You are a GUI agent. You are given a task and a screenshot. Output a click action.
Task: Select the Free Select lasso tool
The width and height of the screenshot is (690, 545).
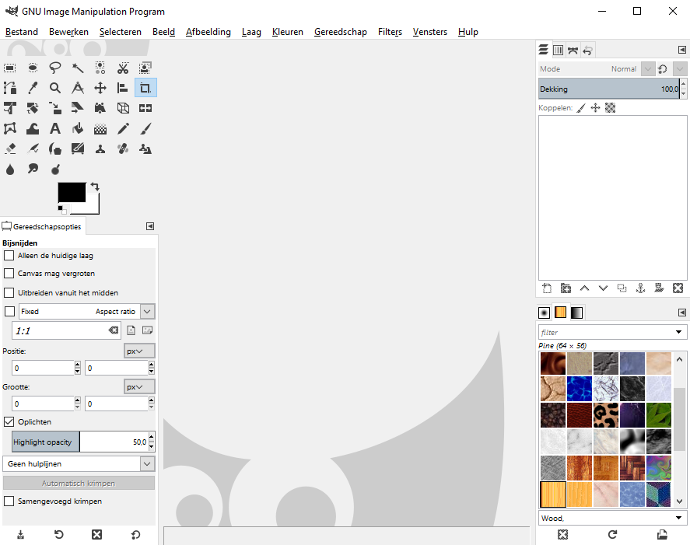55,68
